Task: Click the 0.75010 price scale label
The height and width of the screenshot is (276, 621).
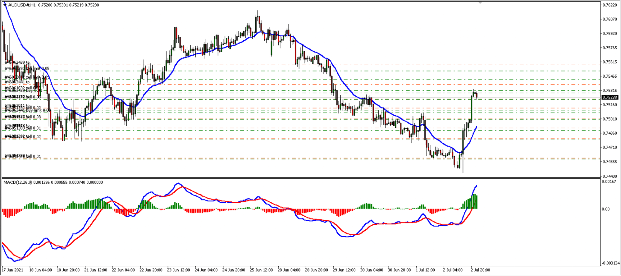Action: [x=609, y=119]
